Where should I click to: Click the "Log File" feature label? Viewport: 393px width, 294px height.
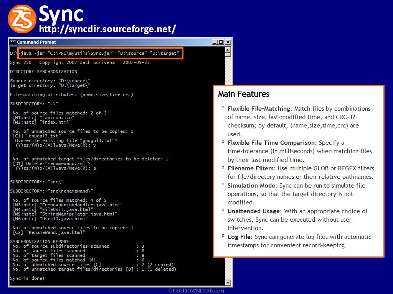239,237
